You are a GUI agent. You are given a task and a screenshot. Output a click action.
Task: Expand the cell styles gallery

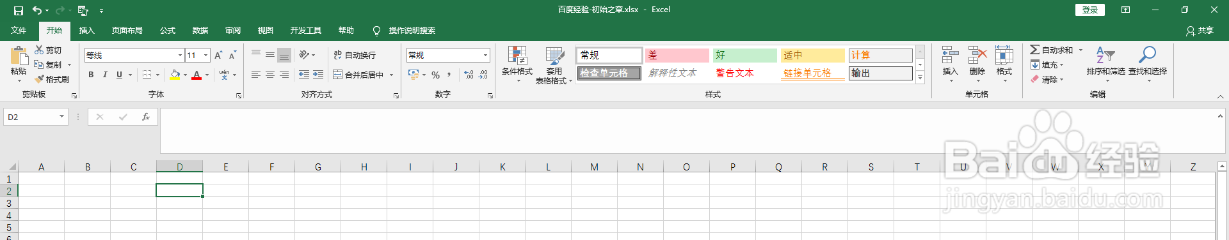click(x=920, y=78)
